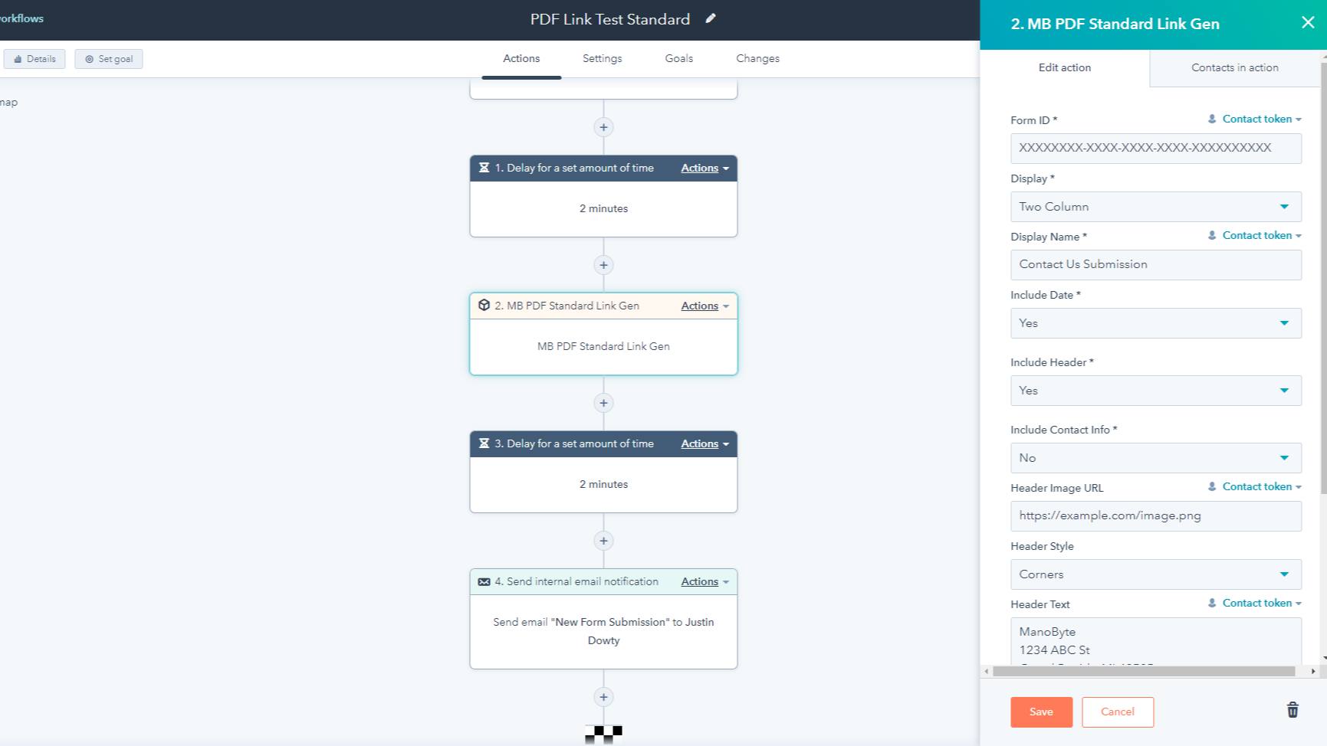
Task: Click the plus icon below the email notification step
Action: 603,697
